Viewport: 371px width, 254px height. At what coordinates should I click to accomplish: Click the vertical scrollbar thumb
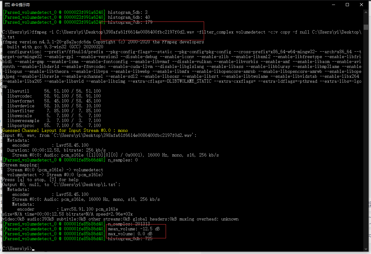tap(365, 27)
